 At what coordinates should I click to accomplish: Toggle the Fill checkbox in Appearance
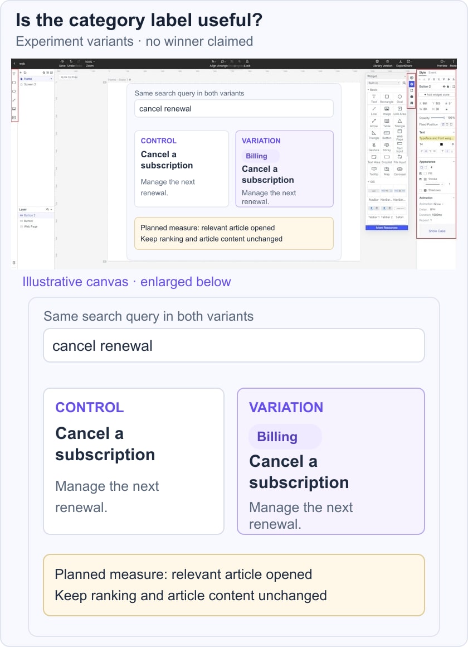[x=421, y=173]
